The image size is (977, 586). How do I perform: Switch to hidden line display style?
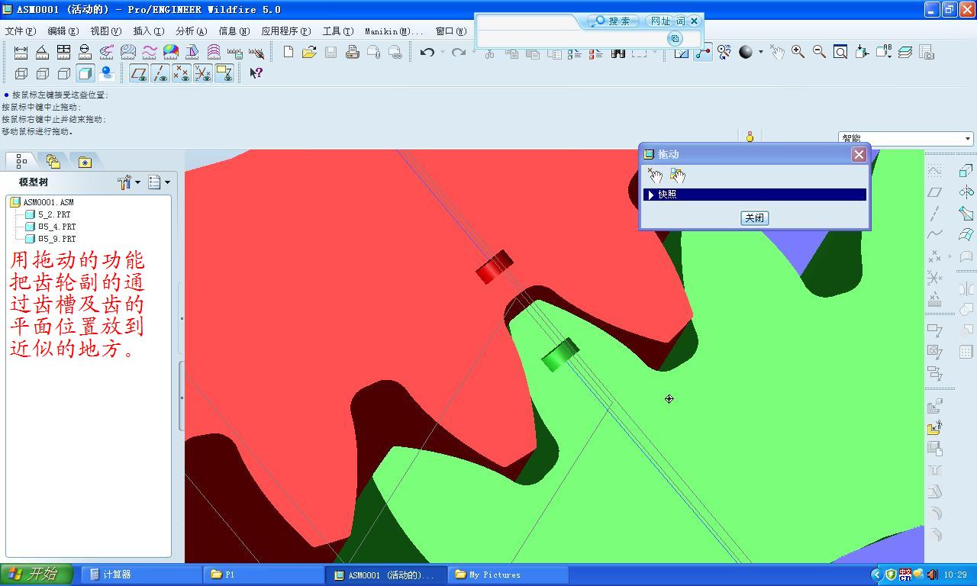42,73
